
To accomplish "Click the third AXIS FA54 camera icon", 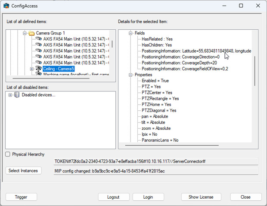I will pos(39,50).
